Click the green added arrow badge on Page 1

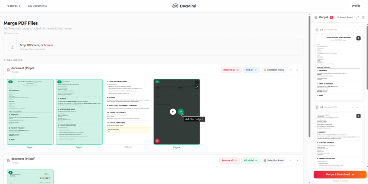point(10,82)
